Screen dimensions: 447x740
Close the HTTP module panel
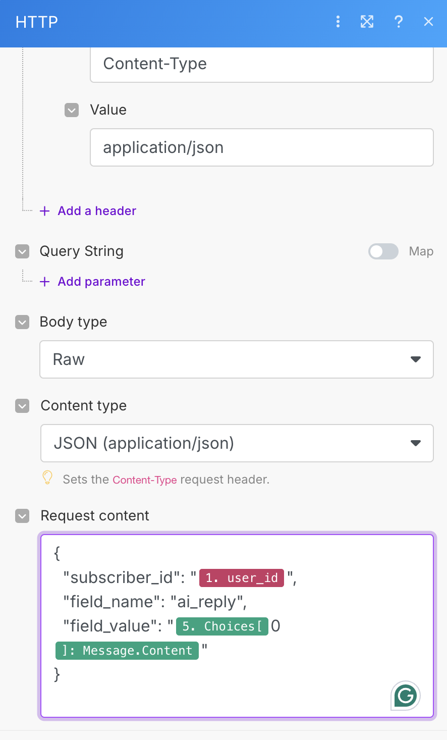pos(428,22)
